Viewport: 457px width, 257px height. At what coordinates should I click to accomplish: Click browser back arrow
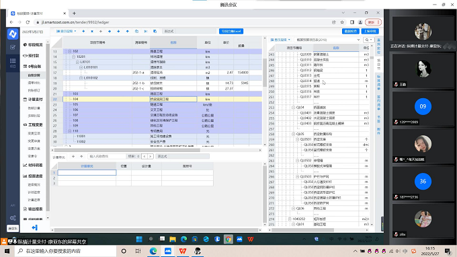tap(11, 22)
